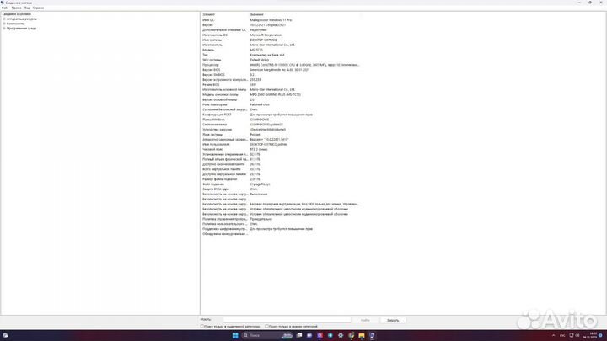Viewport: 607px width, 341px height.
Task: Expand the Компоненты tree node
Action: pos(4,24)
